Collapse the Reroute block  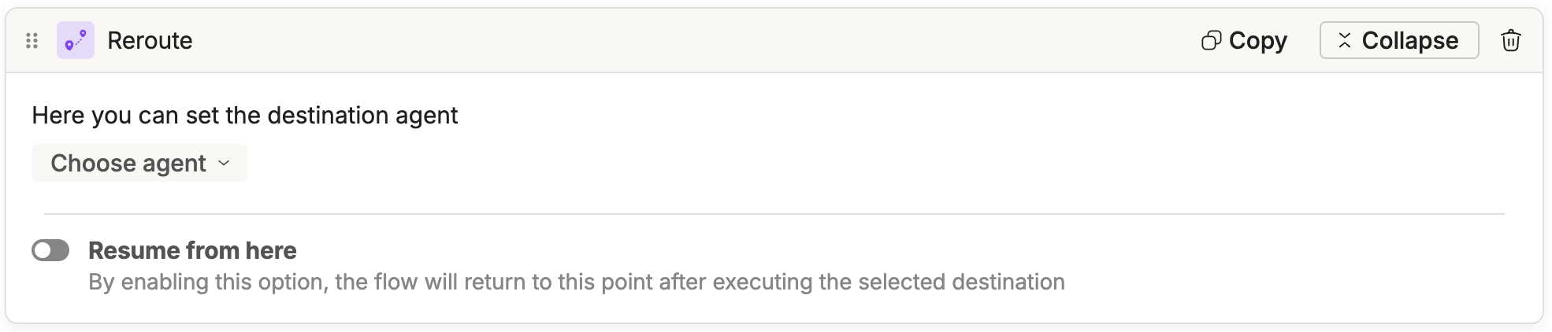tap(1399, 41)
